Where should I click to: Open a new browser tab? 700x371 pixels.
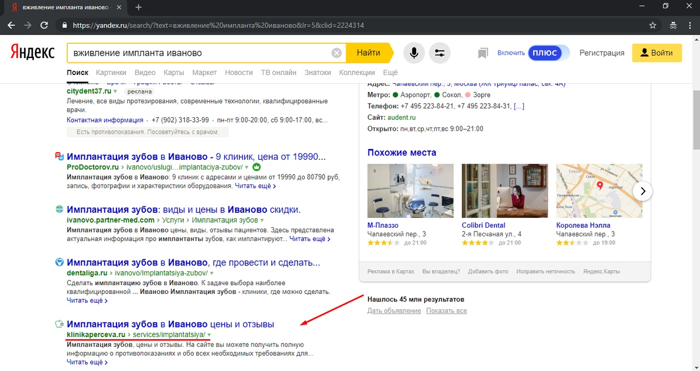[x=138, y=7]
